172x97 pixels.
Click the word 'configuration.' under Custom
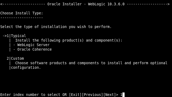coord(26,67)
